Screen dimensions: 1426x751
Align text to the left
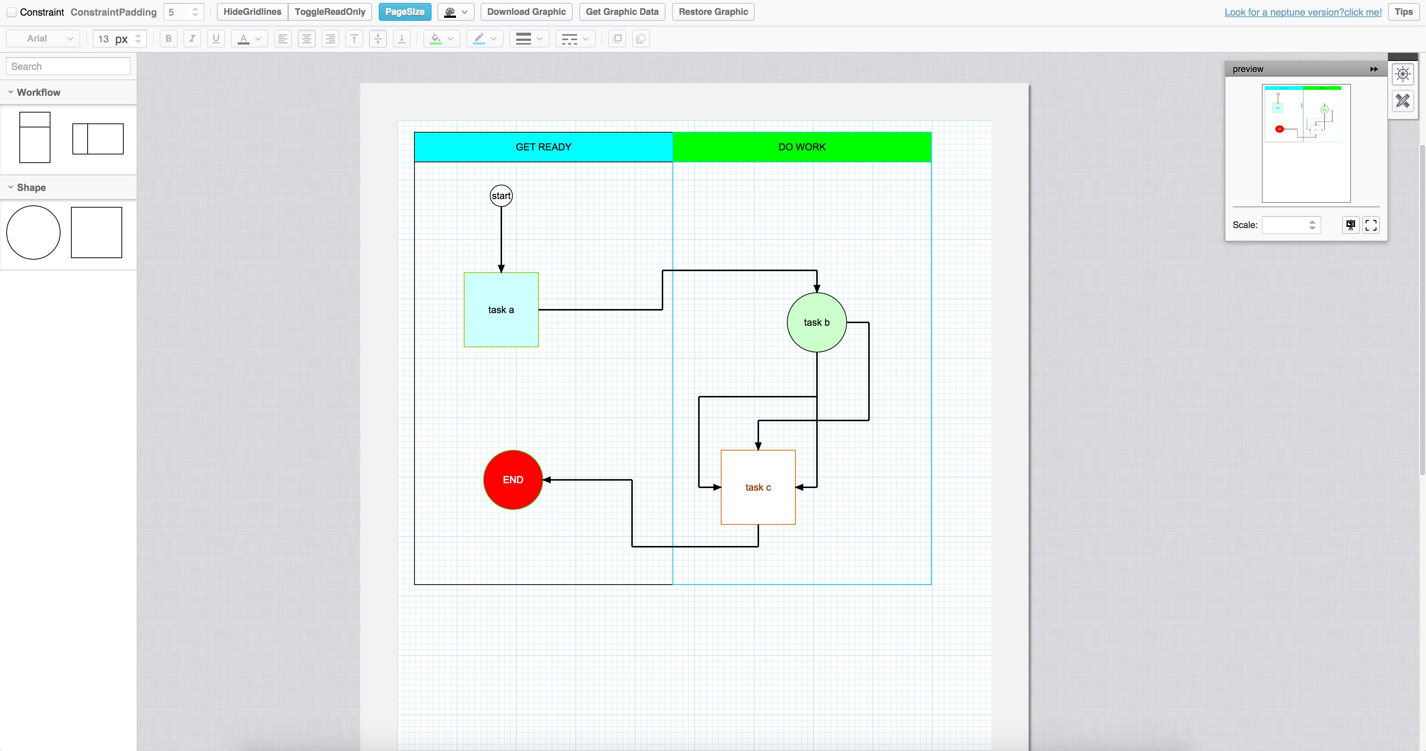[282, 39]
